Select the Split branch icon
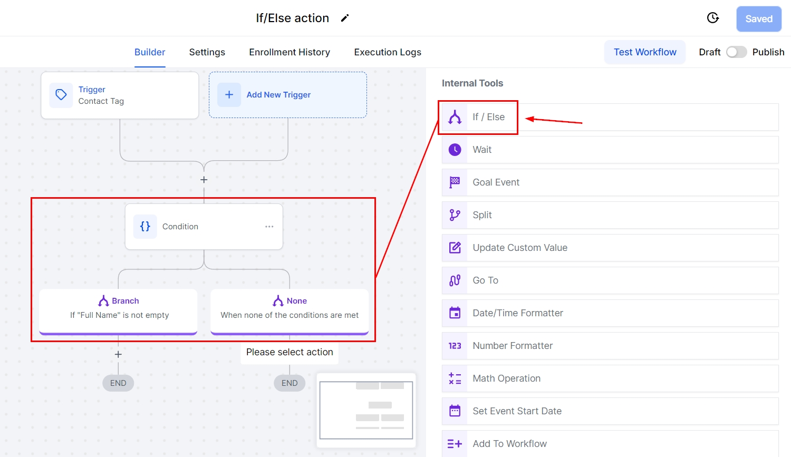The height and width of the screenshot is (457, 791). [x=455, y=215]
